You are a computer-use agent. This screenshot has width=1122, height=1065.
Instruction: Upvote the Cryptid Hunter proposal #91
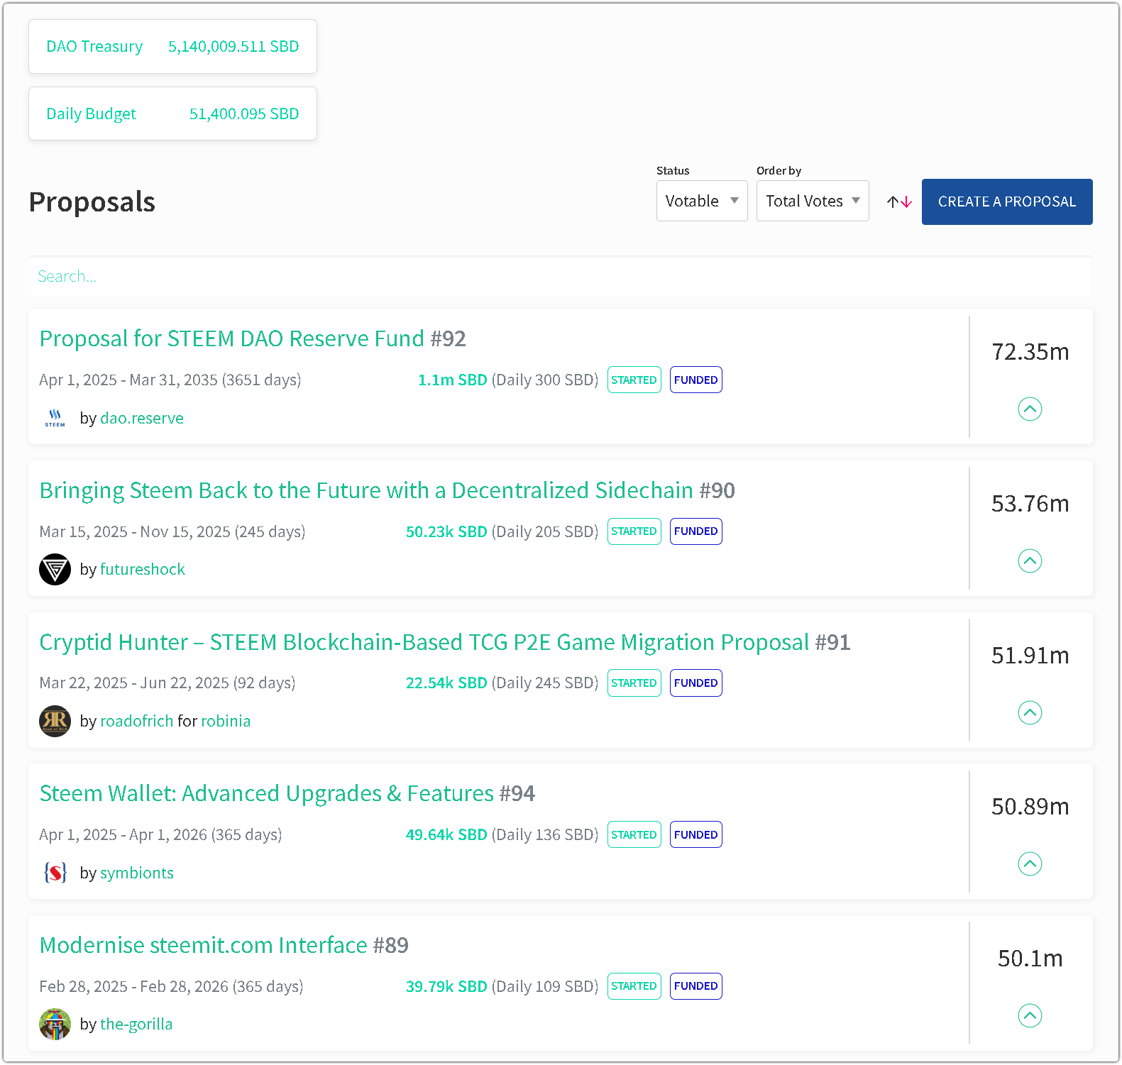point(1030,712)
